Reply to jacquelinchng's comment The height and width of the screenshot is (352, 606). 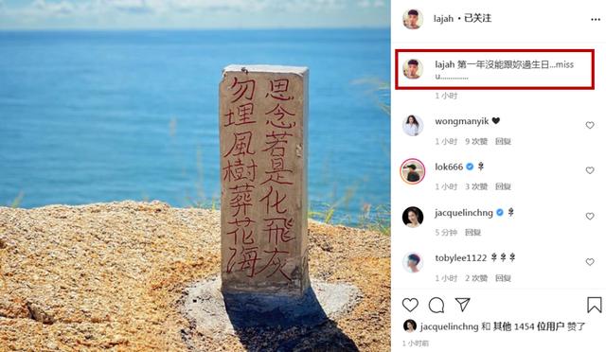point(472,232)
